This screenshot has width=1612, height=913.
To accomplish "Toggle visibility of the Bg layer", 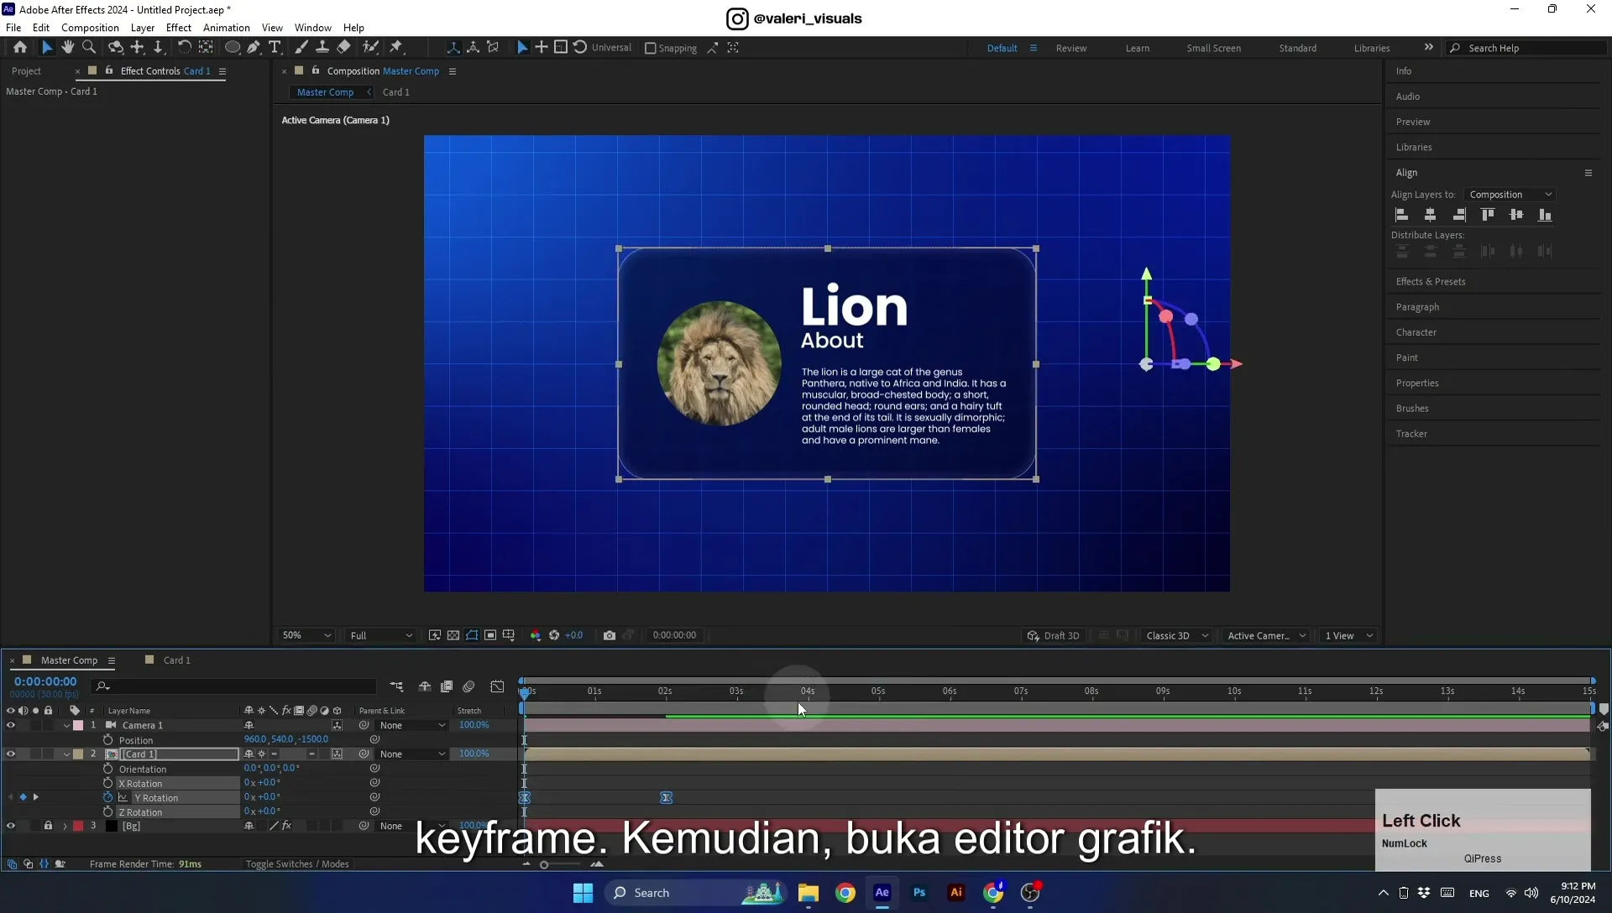I will click(x=11, y=826).
